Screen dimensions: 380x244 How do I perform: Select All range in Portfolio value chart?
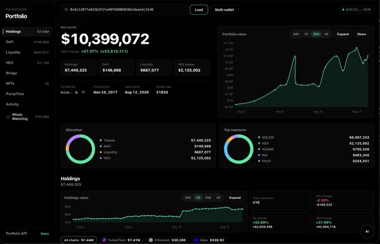(326, 34)
